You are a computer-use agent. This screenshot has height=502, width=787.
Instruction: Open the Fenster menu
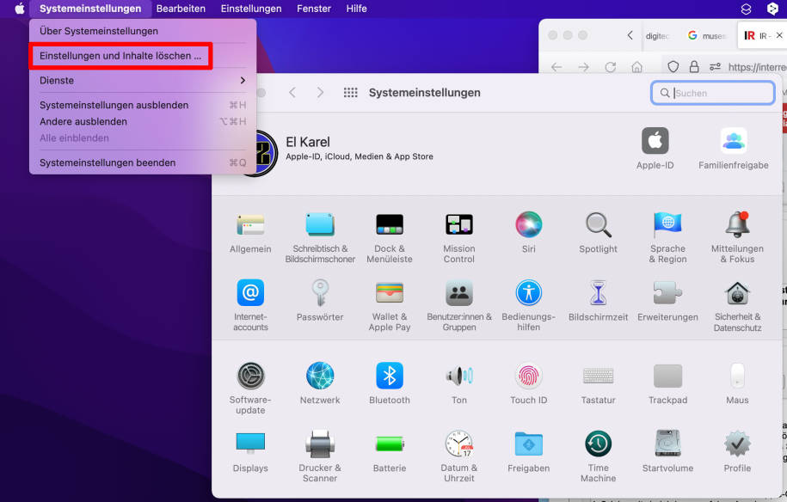coord(314,9)
